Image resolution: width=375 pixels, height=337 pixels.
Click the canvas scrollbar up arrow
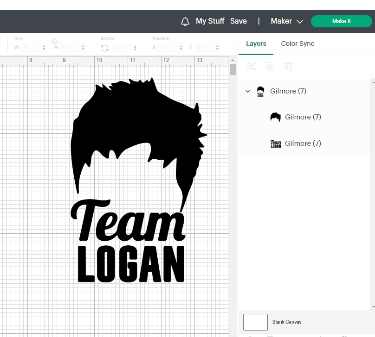click(233, 60)
